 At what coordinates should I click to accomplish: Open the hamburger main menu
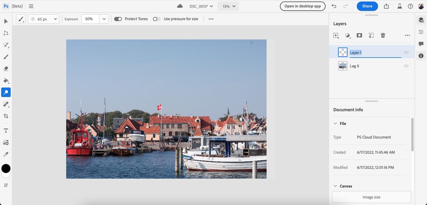coord(31,6)
